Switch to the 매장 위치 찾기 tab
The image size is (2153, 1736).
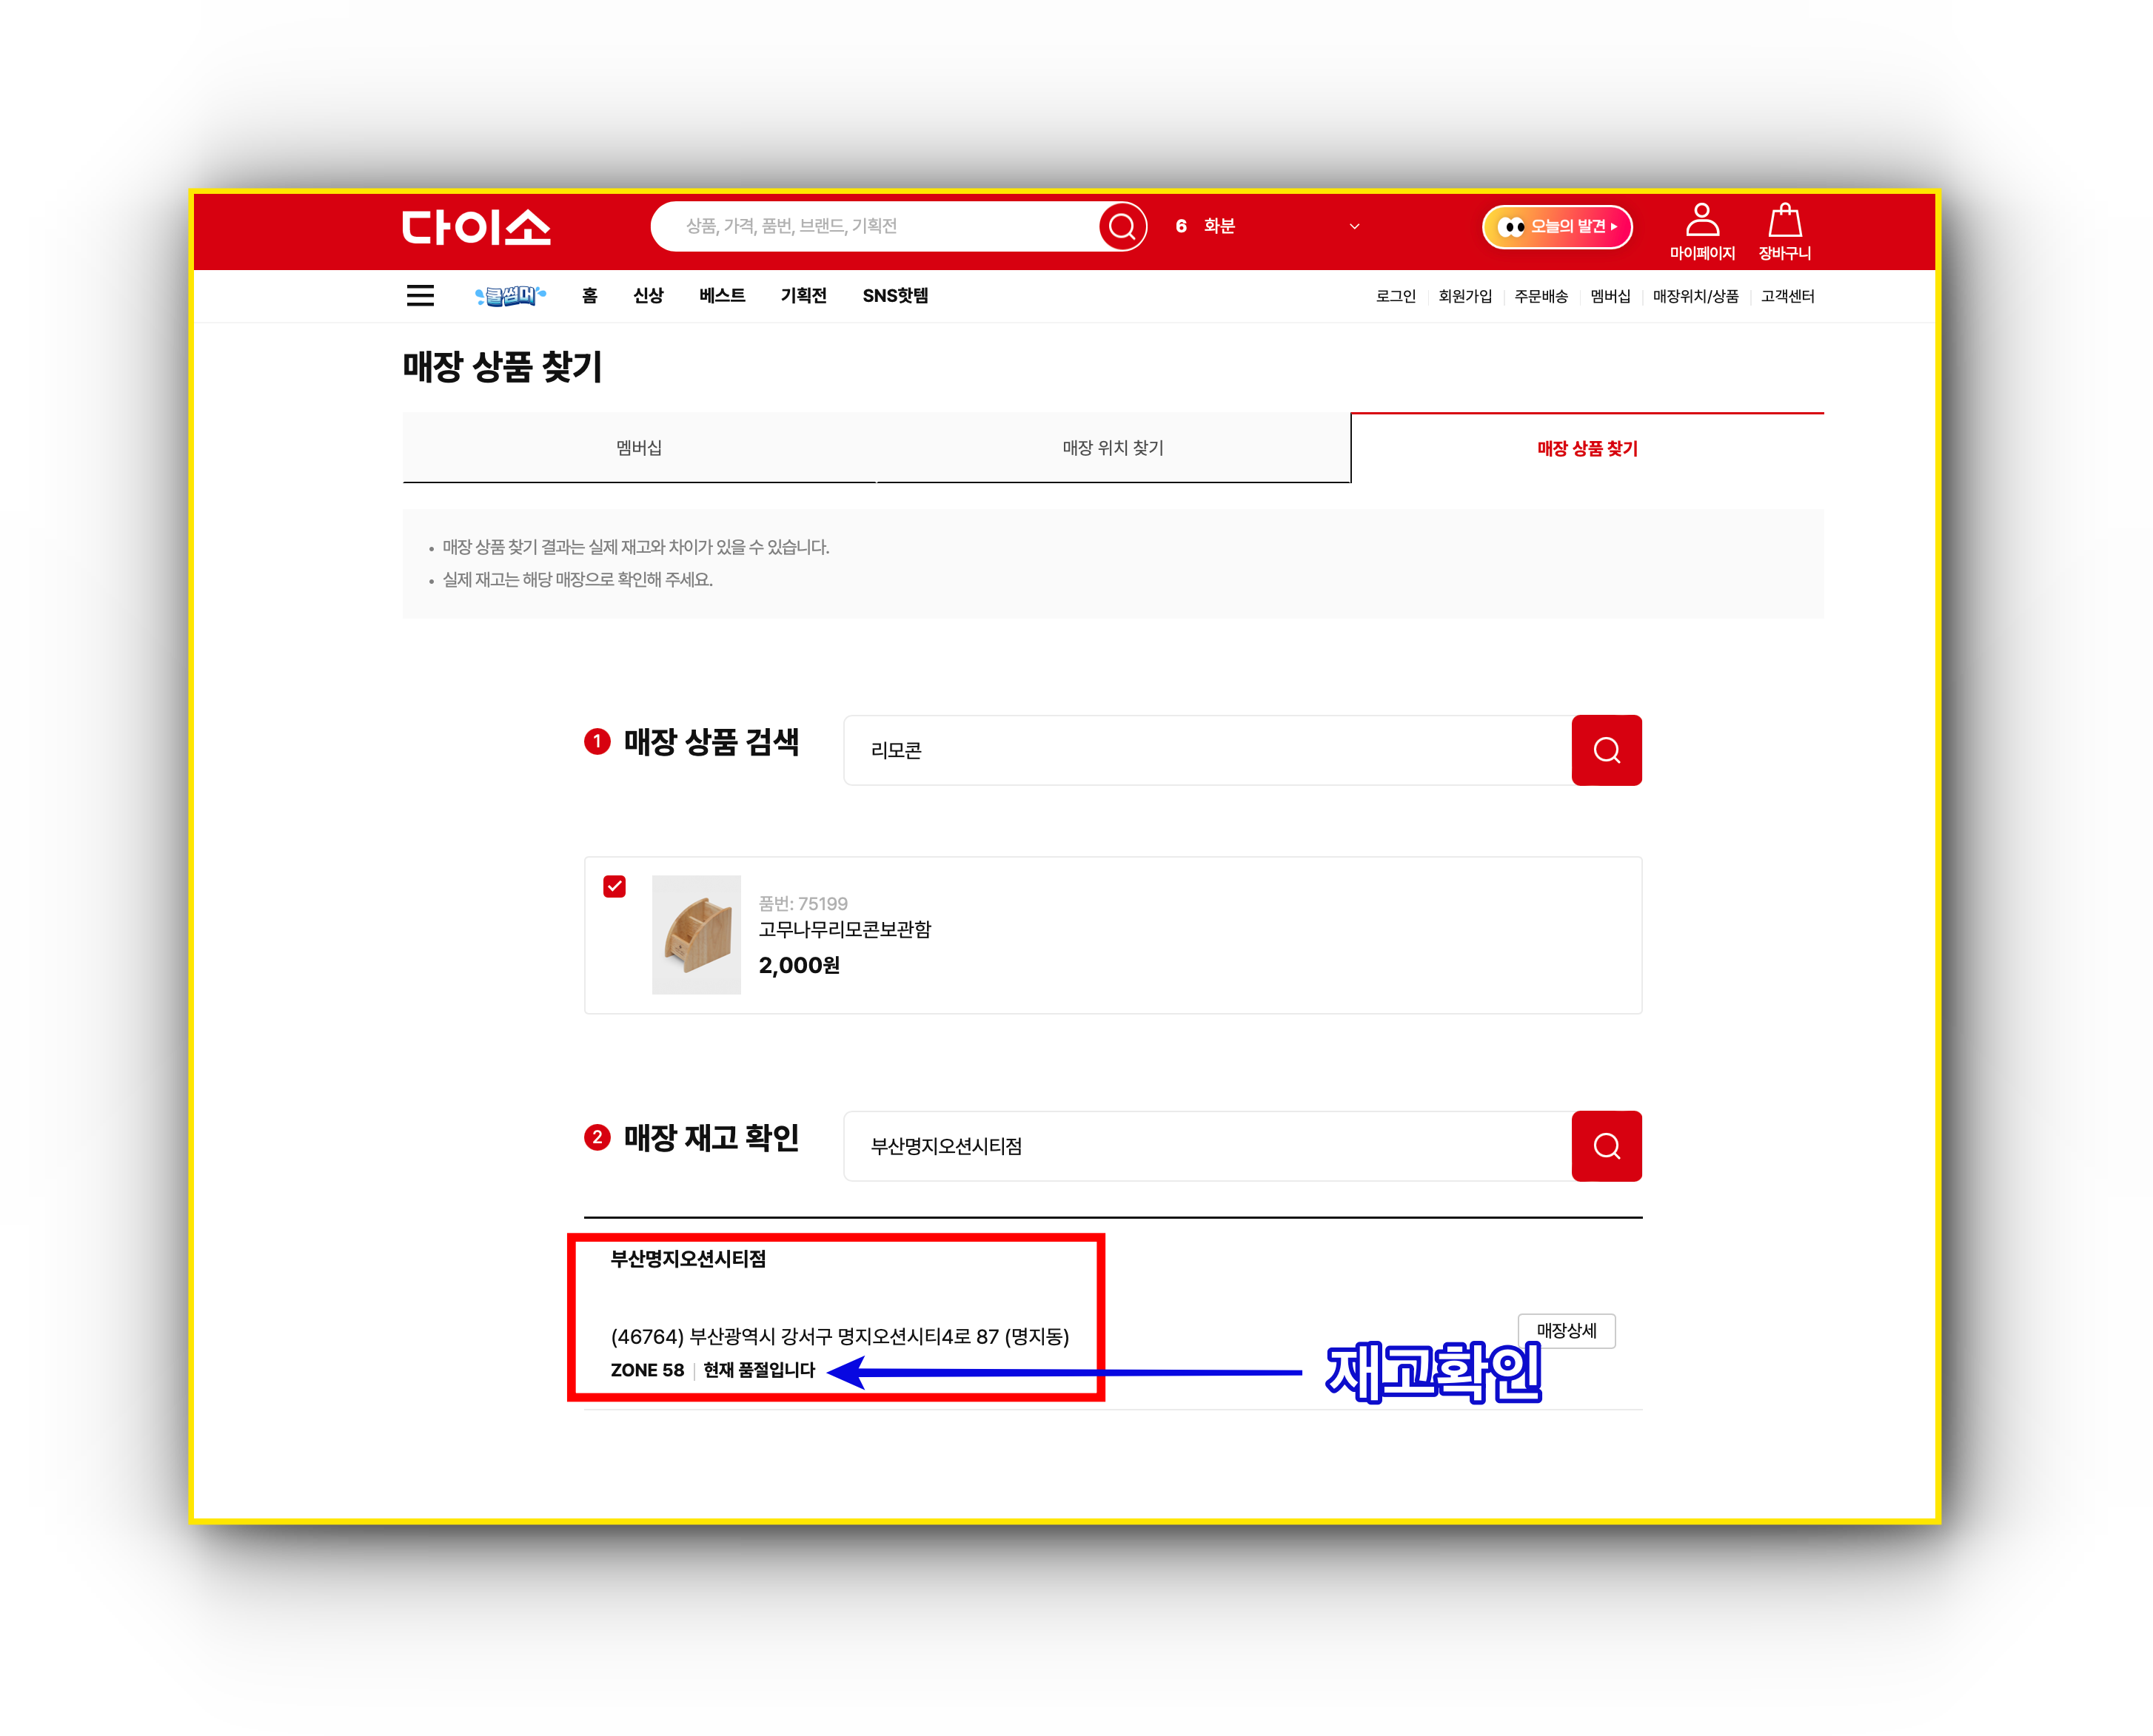(1114, 448)
